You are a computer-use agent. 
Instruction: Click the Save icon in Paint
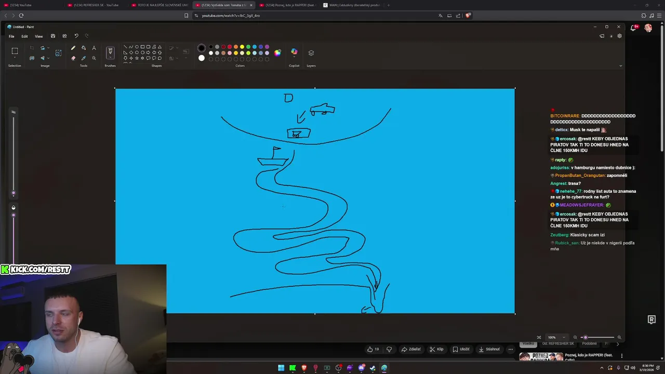[53, 36]
